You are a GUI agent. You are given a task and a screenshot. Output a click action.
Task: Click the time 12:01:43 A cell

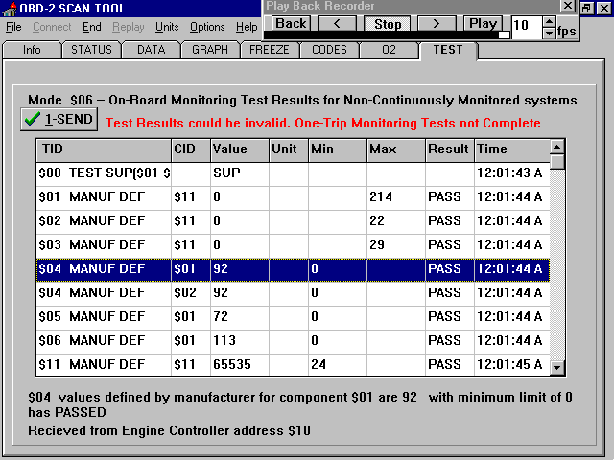tap(512, 172)
